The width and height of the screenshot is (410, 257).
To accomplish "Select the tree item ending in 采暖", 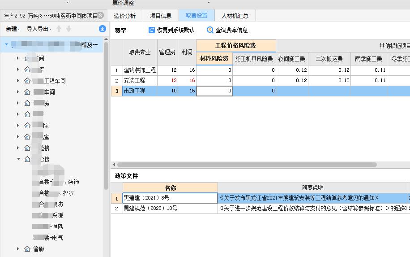I will (x=48, y=215).
